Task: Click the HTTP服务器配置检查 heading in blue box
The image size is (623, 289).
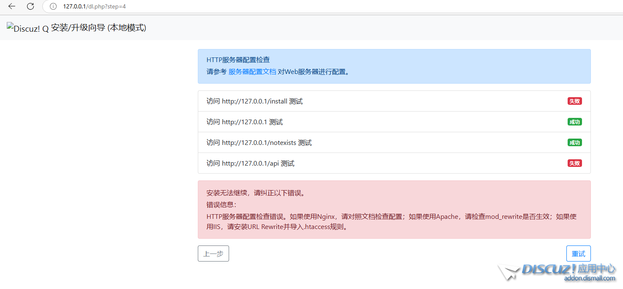Action: (x=238, y=60)
